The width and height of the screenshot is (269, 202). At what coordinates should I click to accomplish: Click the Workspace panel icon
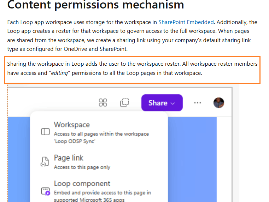click(x=46, y=132)
